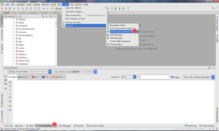Open the Messages tool window
Screen dimensions: 219x131
(x=65, y=126)
